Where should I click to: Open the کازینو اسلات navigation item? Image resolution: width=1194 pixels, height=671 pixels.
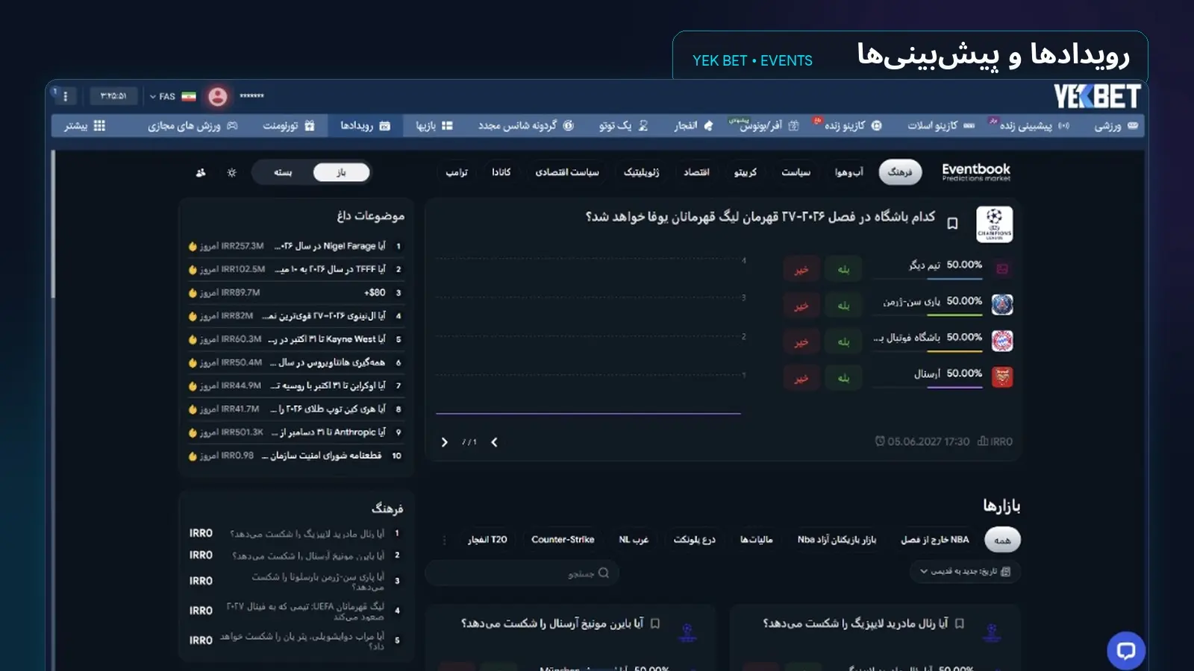point(940,126)
